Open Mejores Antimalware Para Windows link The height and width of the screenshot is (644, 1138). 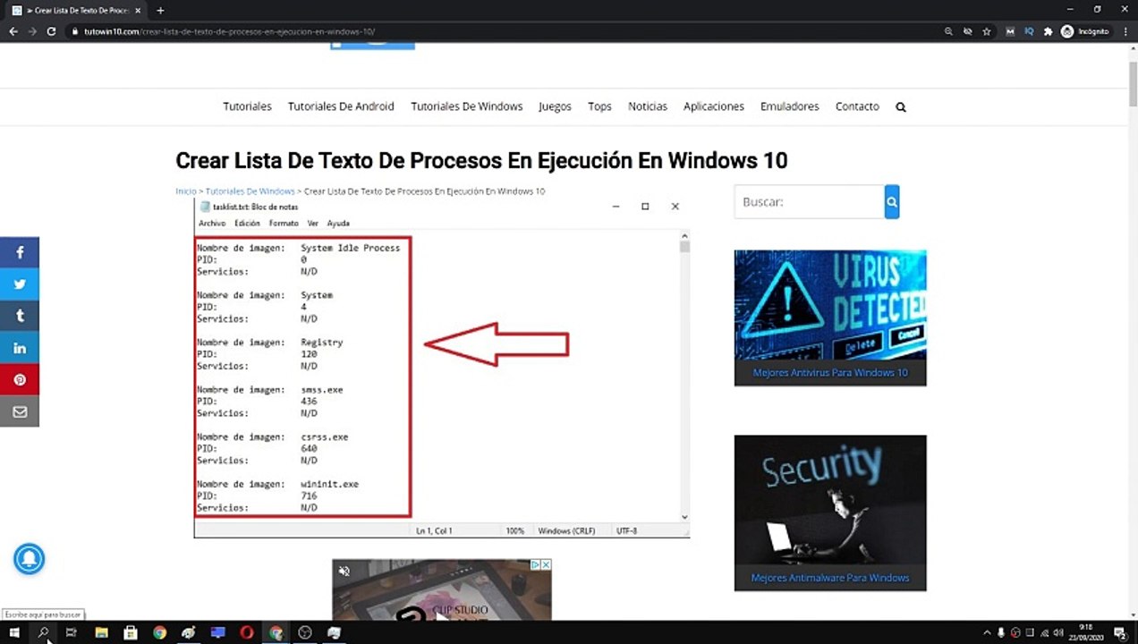click(x=830, y=578)
